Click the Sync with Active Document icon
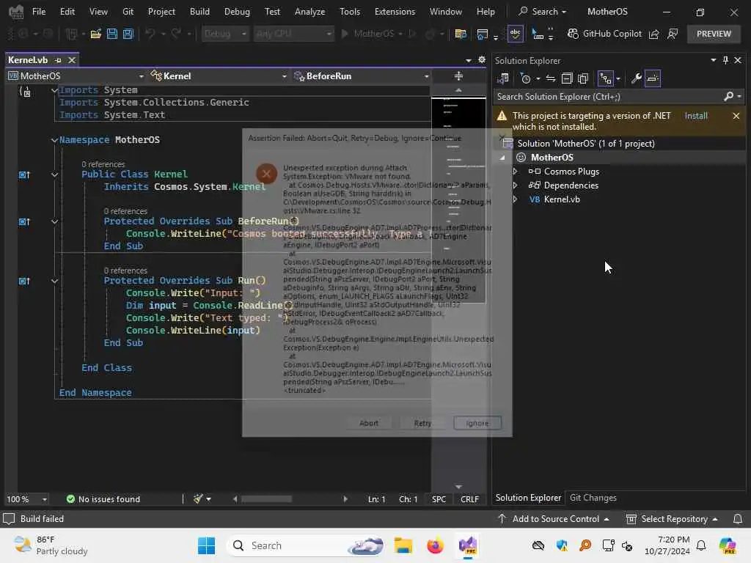751x563 pixels. [x=551, y=78]
